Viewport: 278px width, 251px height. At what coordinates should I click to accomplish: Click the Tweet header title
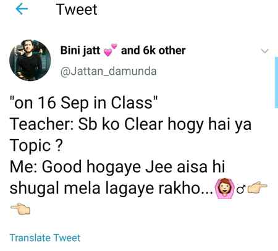[77, 9]
